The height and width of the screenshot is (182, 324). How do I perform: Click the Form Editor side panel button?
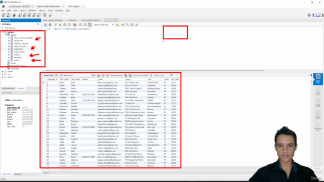coord(318,91)
